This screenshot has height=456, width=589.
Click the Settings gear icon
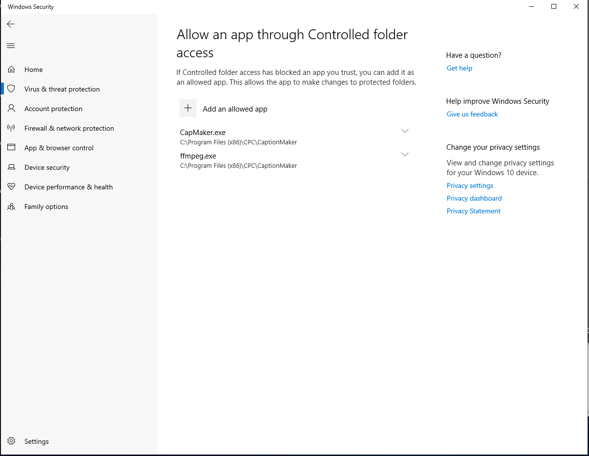11,441
